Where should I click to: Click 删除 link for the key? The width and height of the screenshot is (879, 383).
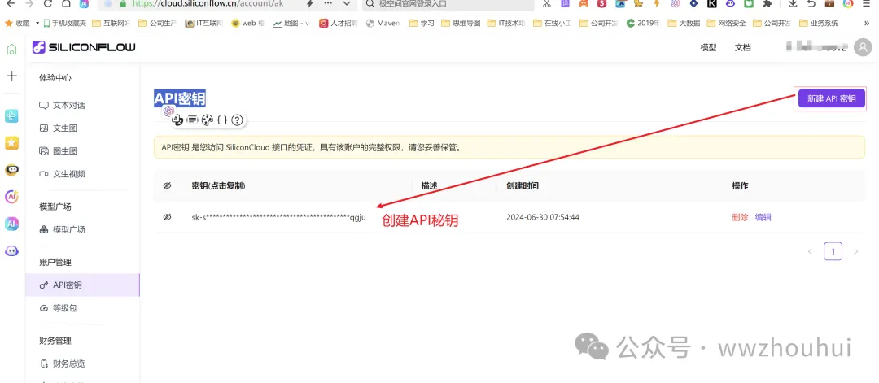click(x=740, y=217)
